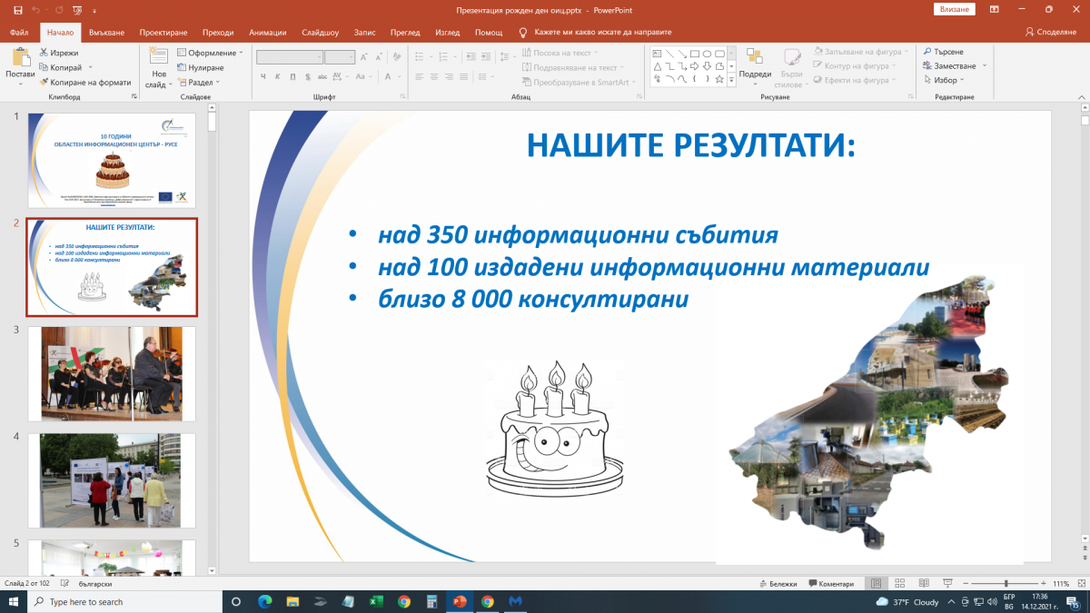Adjust the zoom slider in status bar
Image resolution: width=1090 pixels, height=613 pixels.
click(1006, 584)
